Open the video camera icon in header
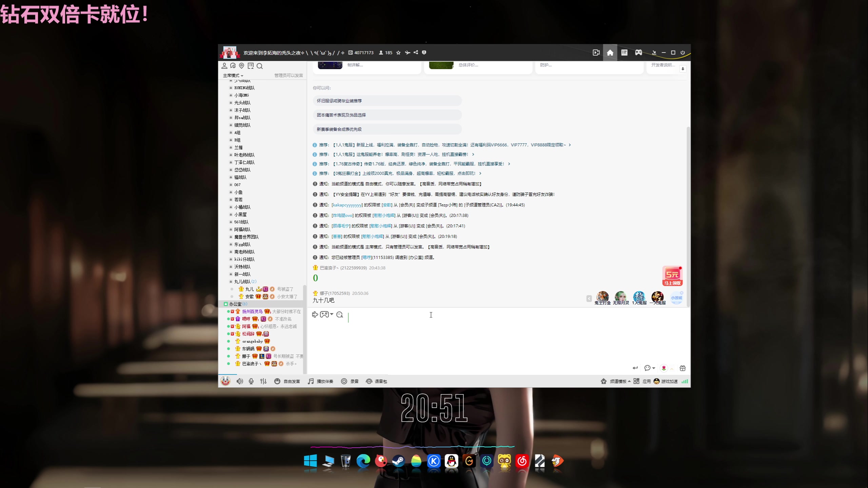This screenshot has height=488, width=868. (596, 53)
